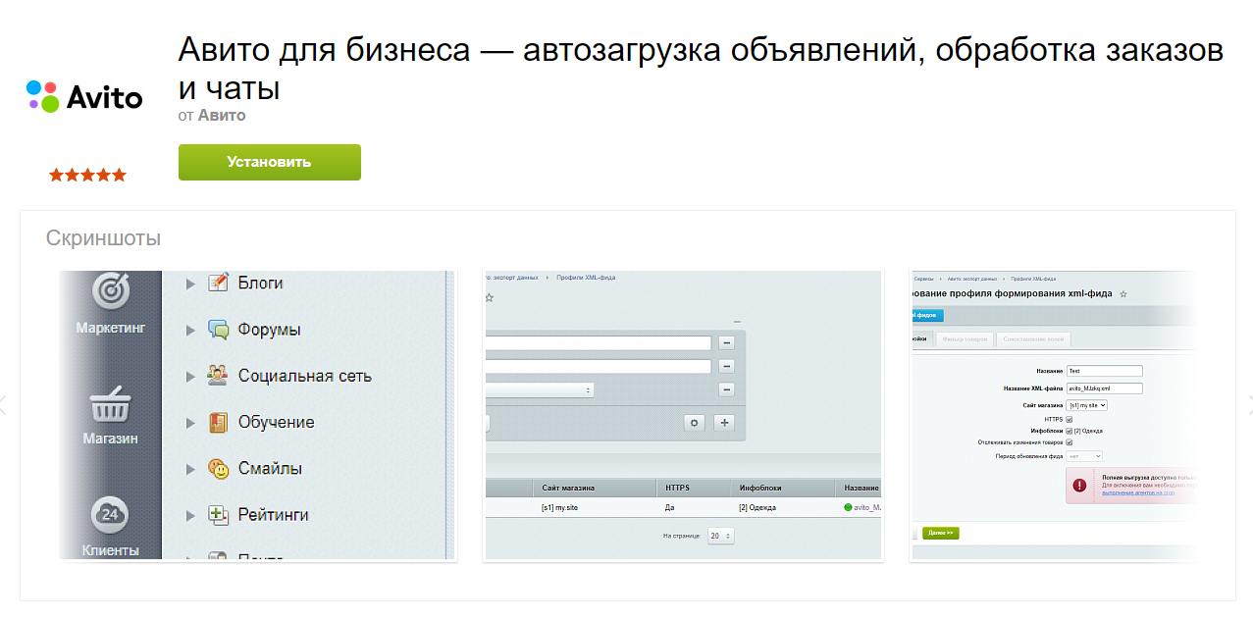This screenshot has height=620, width=1253.
Task: Open the first screenshot showing the Маркетинг menu
Action: 257,416
